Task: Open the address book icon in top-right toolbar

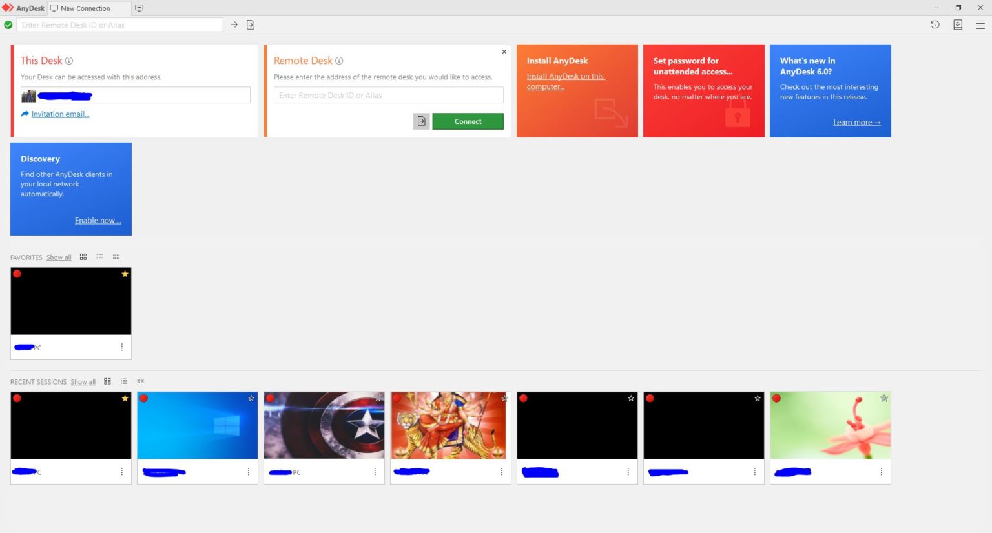Action: (x=958, y=25)
